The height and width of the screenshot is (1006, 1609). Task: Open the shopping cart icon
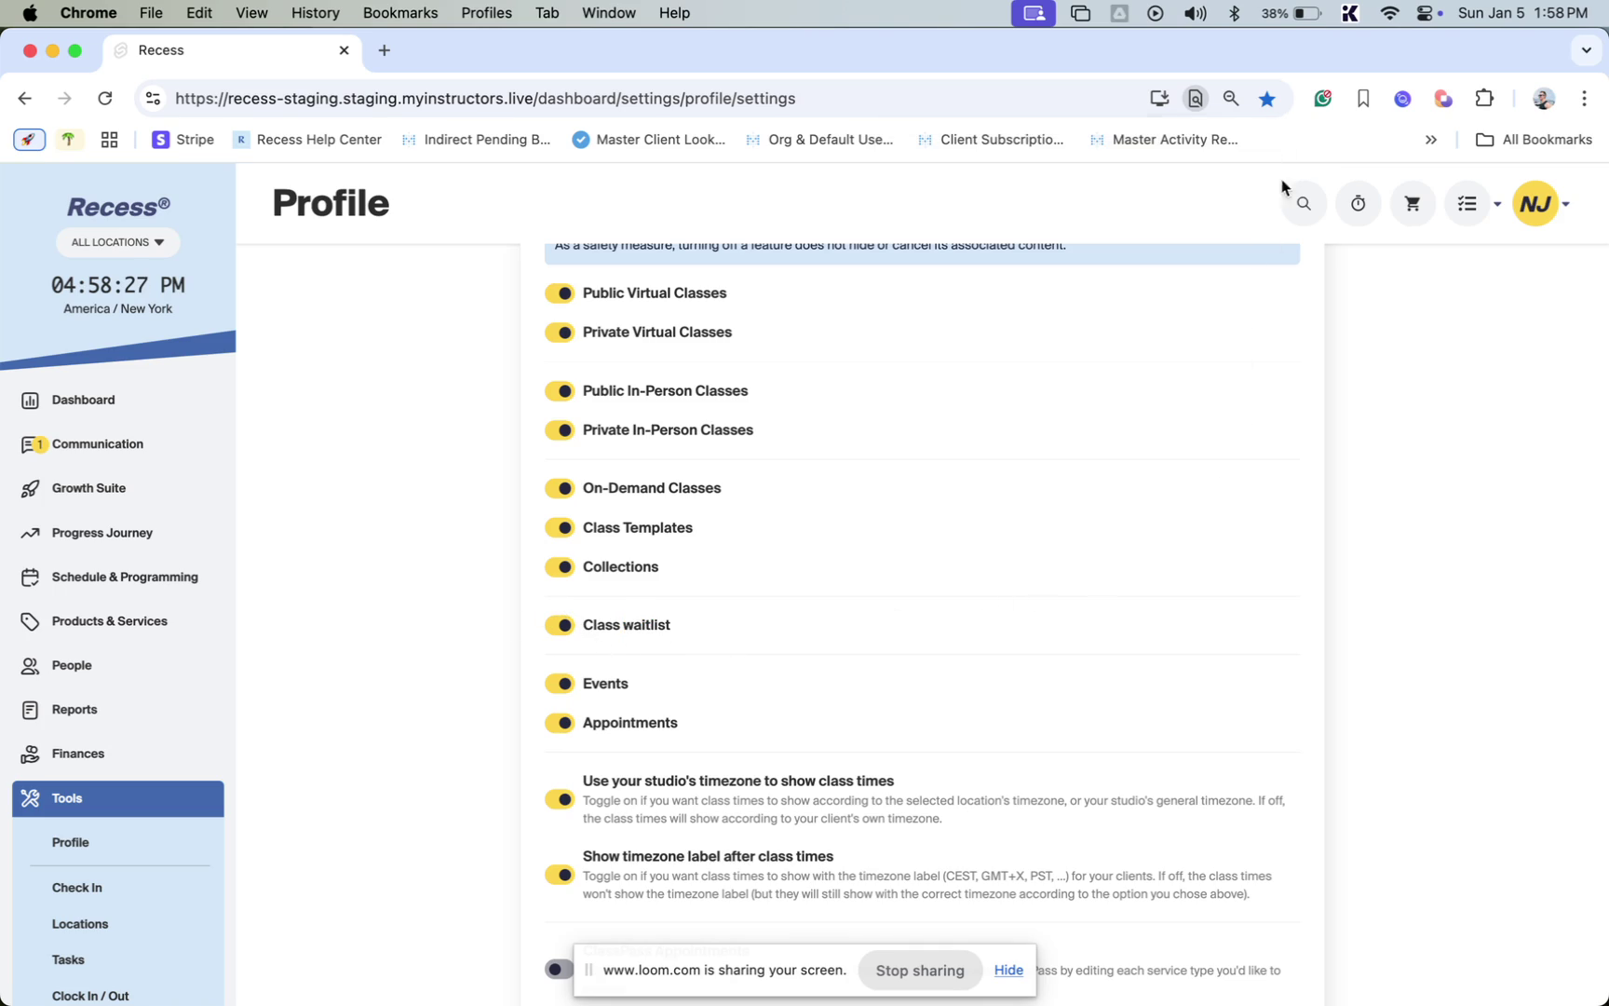pyautogui.click(x=1413, y=203)
